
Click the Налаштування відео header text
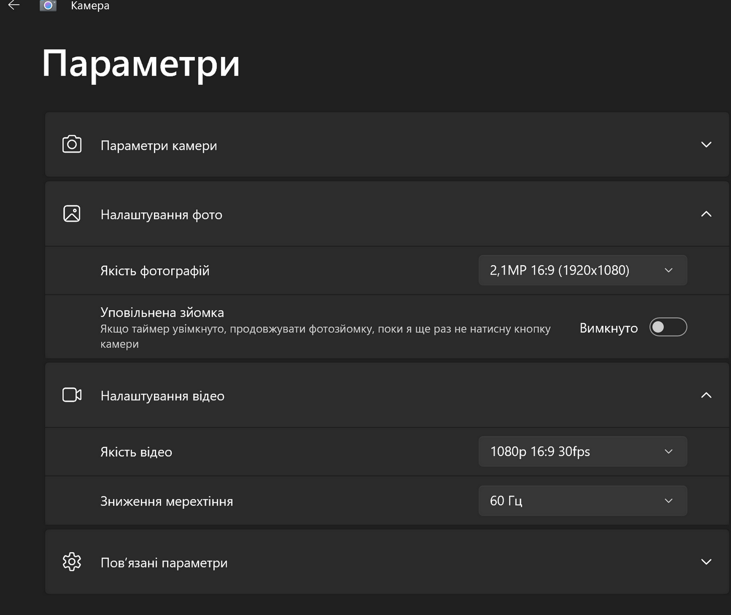162,396
